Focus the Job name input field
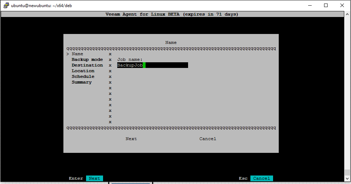This screenshot has width=351, height=184. (152, 65)
